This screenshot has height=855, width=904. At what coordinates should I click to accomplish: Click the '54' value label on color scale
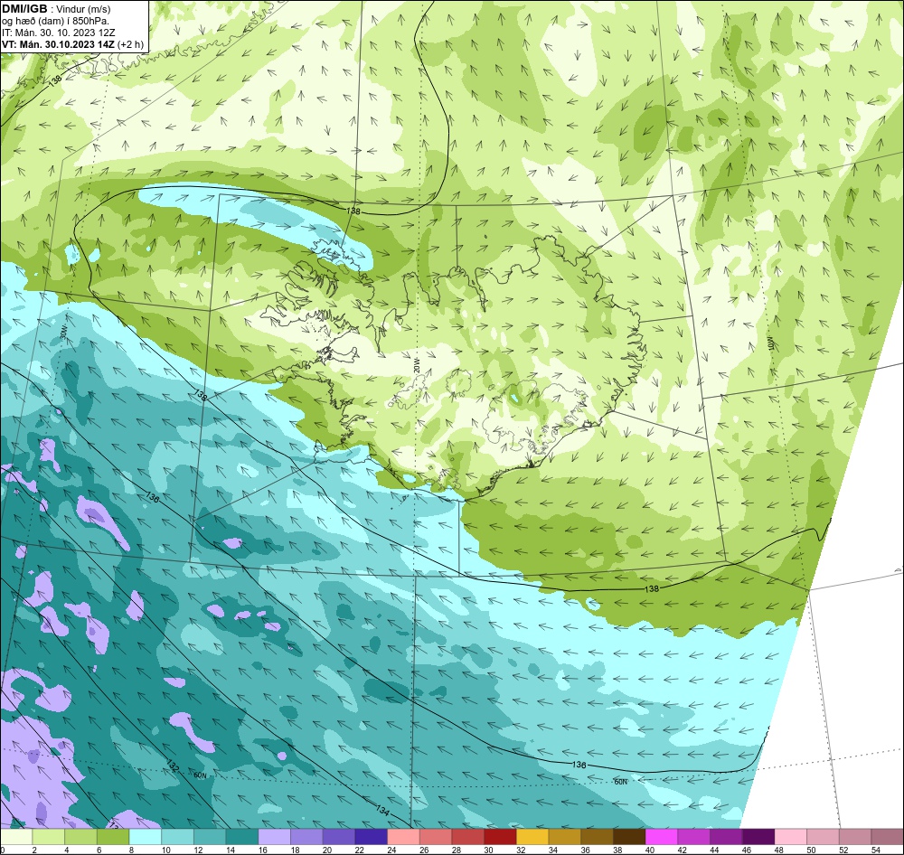pyautogui.click(x=876, y=850)
